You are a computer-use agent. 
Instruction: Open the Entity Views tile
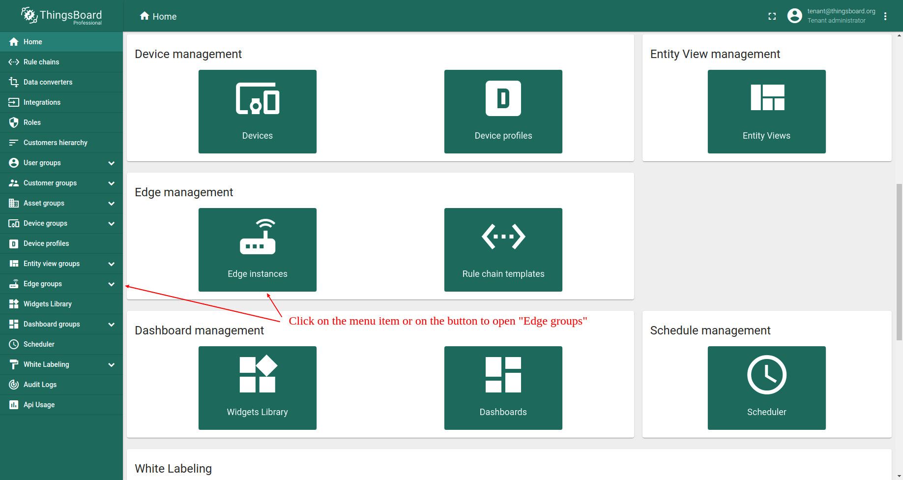tap(766, 112)
